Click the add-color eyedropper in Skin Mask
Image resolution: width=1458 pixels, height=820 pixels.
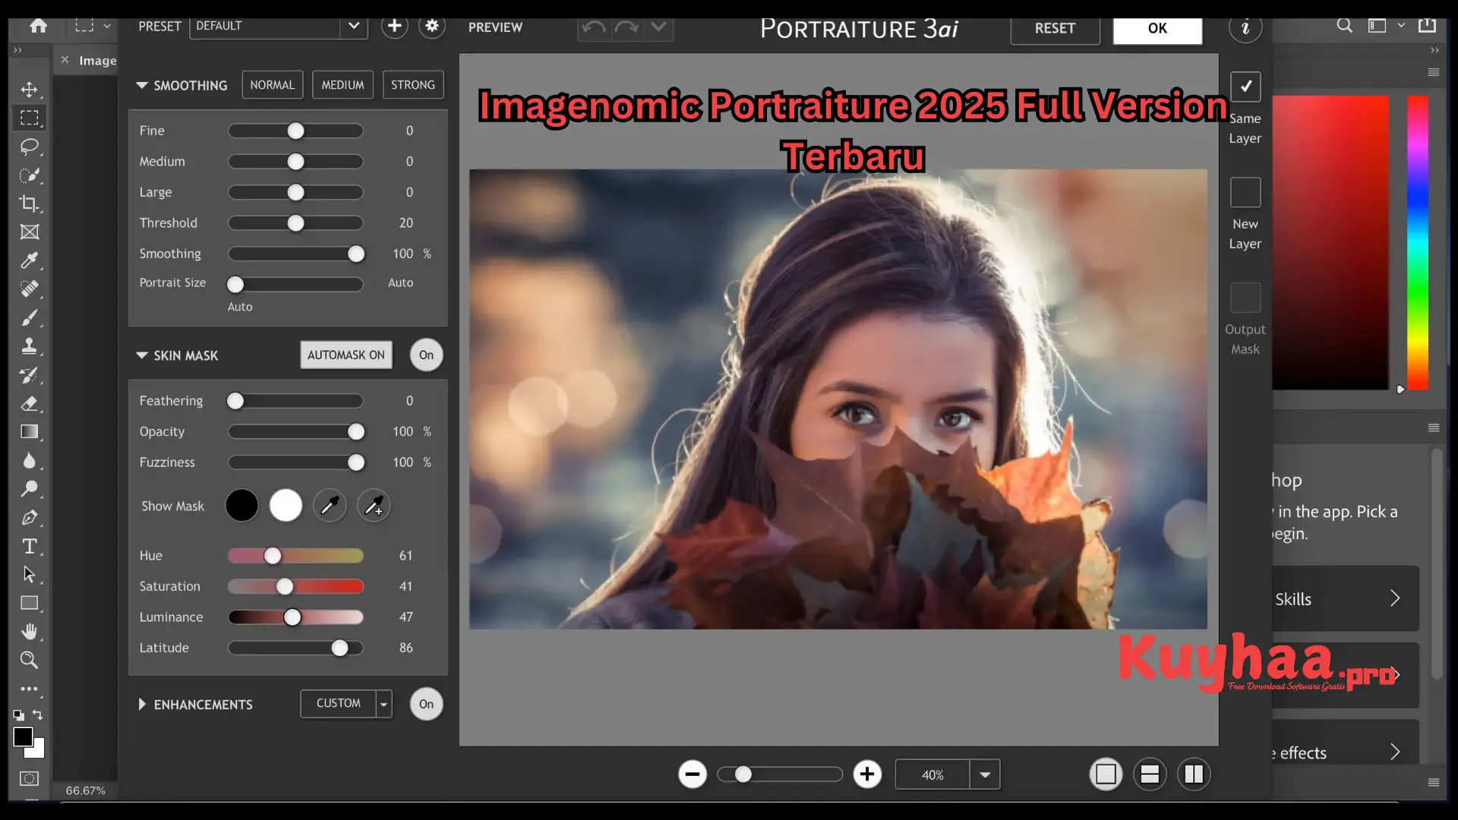(374, 506)
